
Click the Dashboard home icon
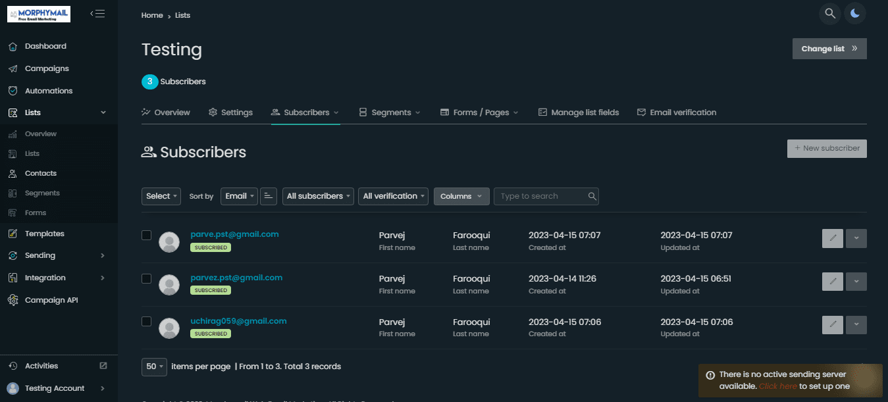13,46
